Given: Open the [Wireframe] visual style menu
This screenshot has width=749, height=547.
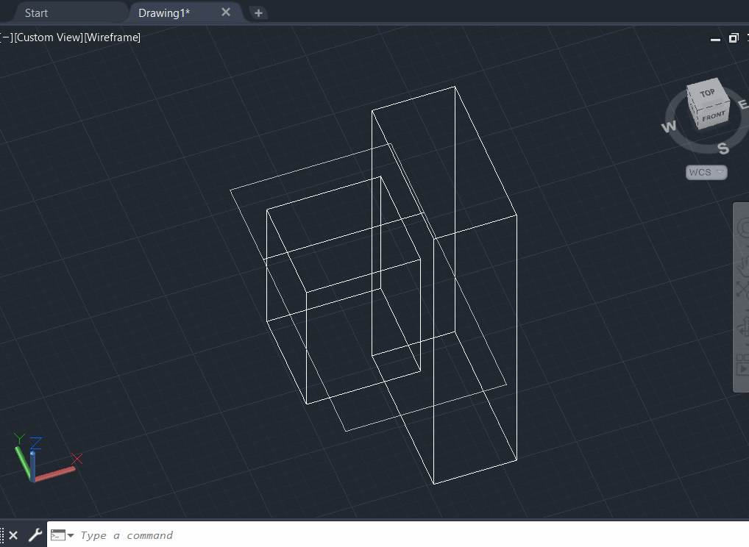Looking at the screenshot, I should click(112, 37).
